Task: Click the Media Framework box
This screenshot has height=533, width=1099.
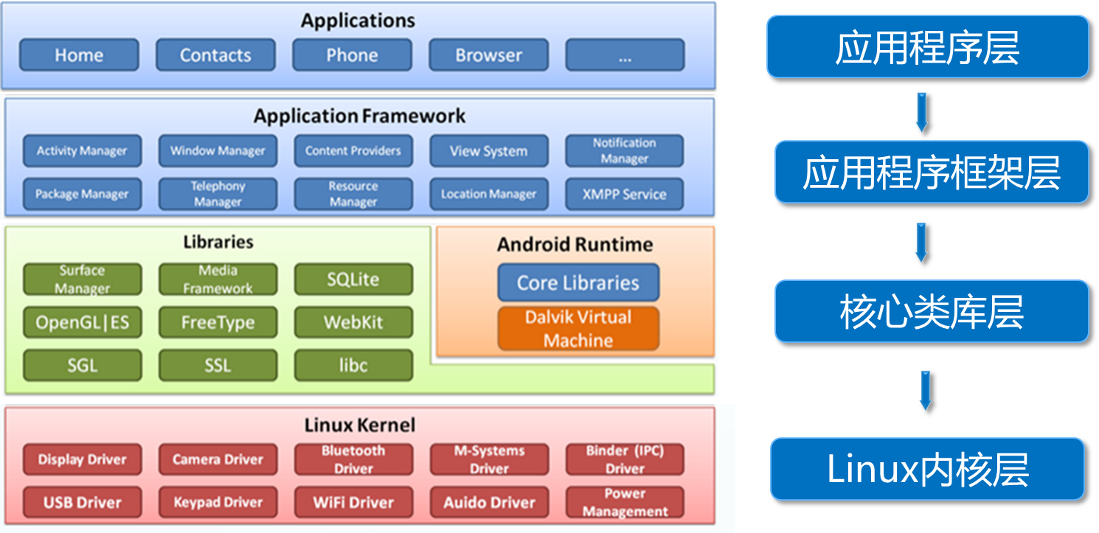Action: pos(218,280)
